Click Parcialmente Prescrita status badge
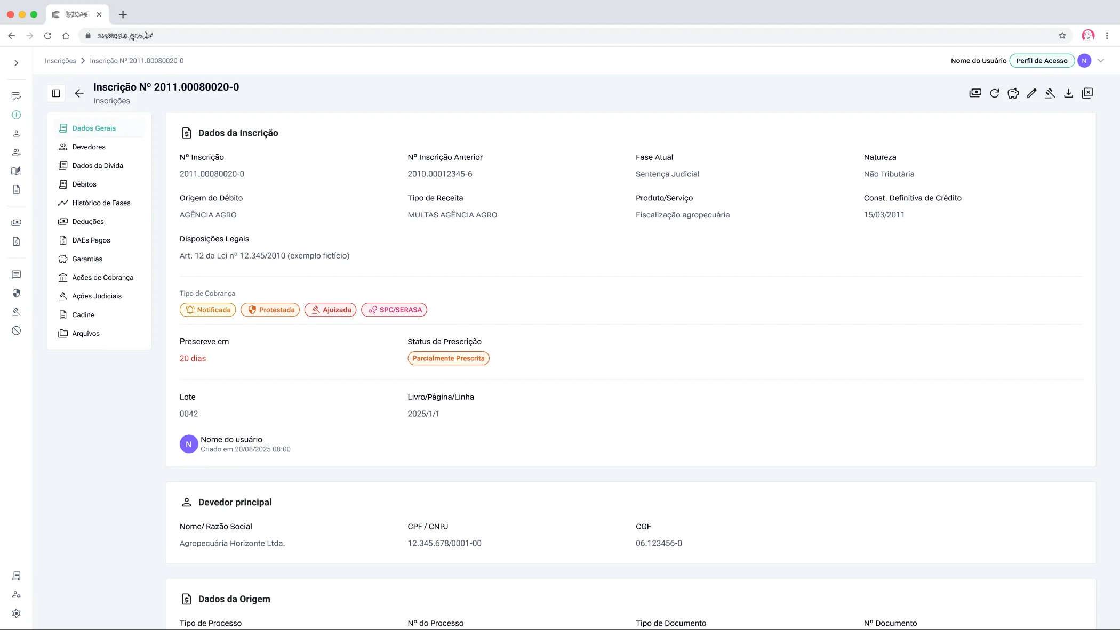This screenshot has height=630, width=1120. [449, 358]
